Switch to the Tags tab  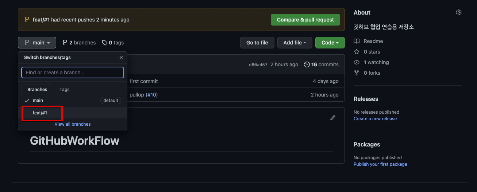pyautogui.click(x=65, y=89)
